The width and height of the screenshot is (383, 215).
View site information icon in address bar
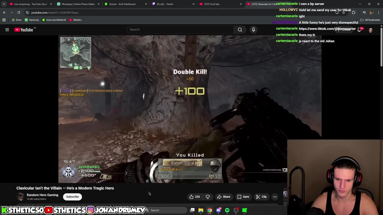[x=27, y=13]
